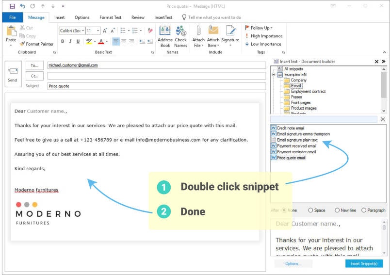Open the font name dropdown
This screenshot has width=390, height=275.
click(83, 31)
